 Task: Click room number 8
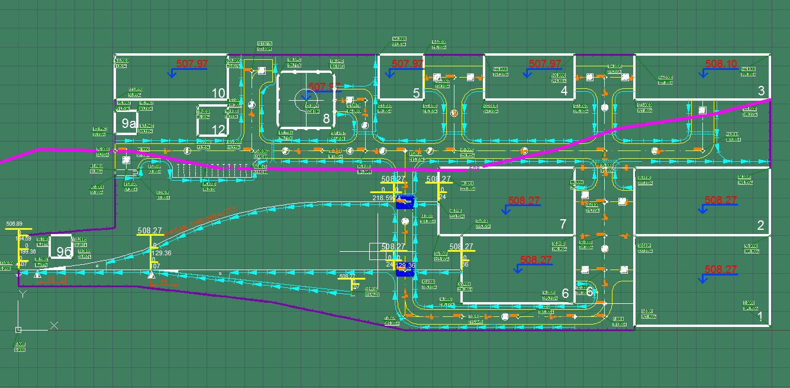[326, 119]
